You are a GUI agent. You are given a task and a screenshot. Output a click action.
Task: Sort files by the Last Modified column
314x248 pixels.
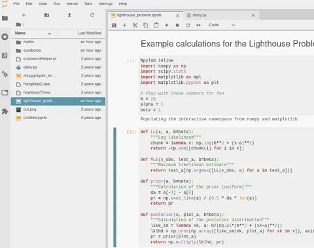[x=81, y=33]
